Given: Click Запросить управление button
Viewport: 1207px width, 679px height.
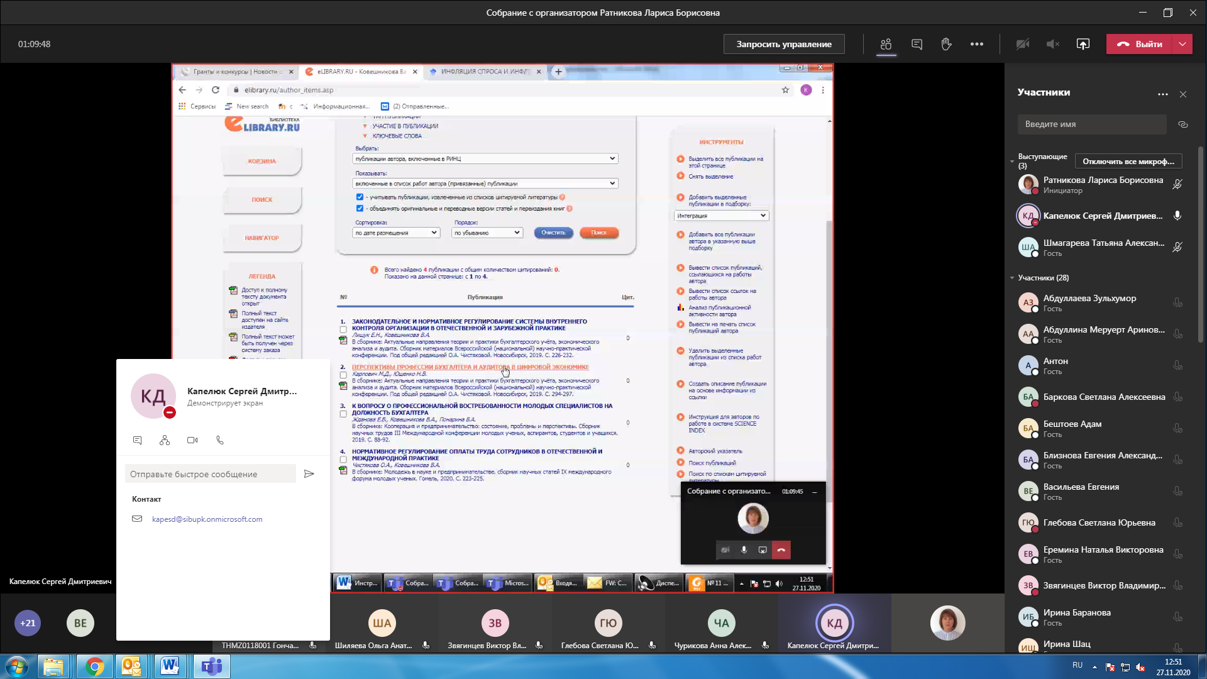Looking at the screenshot, I should point(784,44).
